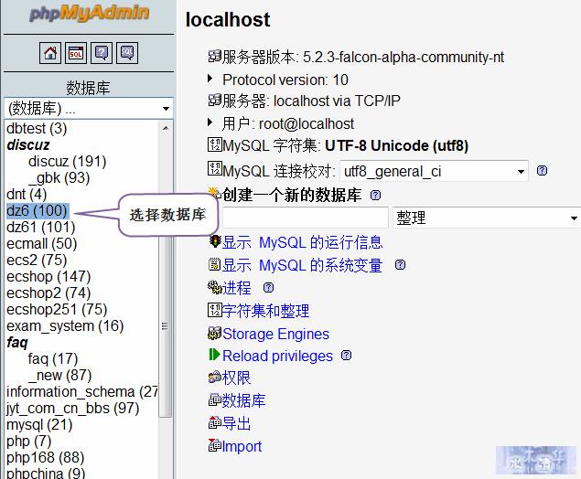Screen dimensions: 581x479
Task: Open the 数据库 link in main panel
Action: click(x=243, y=400)
